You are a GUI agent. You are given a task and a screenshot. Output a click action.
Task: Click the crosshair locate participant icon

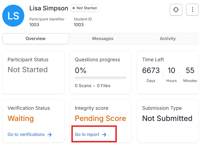[176, 10]
